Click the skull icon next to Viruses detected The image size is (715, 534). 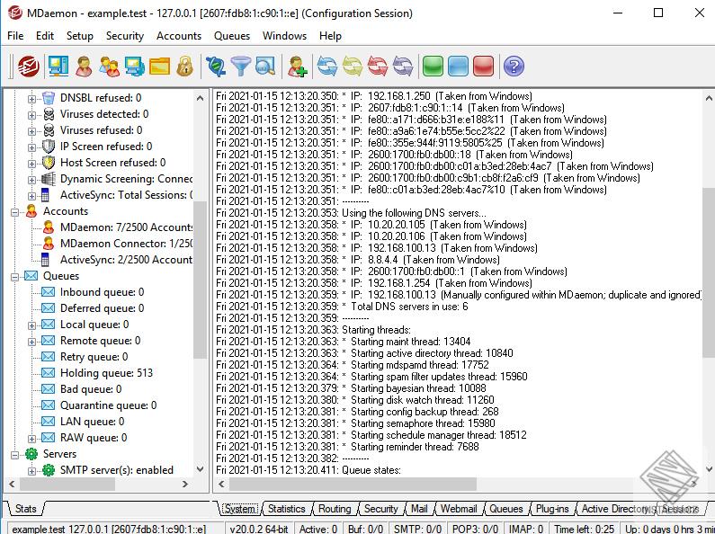point(49,114)
